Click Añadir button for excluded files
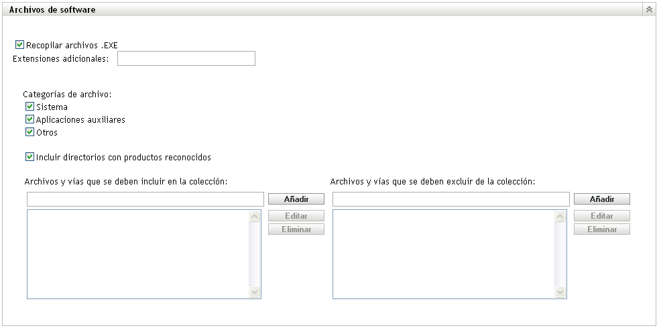 pyautogui.click(x=602, y=199)
